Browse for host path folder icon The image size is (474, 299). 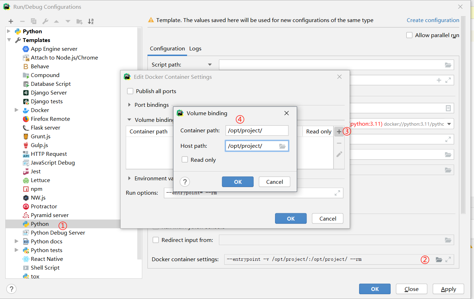[x=282, y=146]
